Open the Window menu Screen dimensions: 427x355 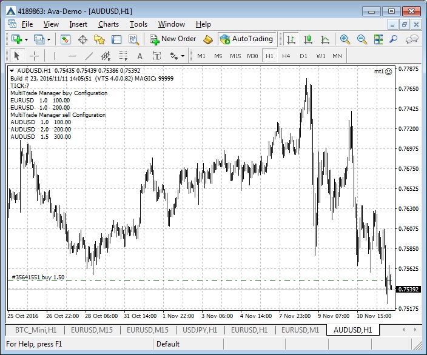172,24
